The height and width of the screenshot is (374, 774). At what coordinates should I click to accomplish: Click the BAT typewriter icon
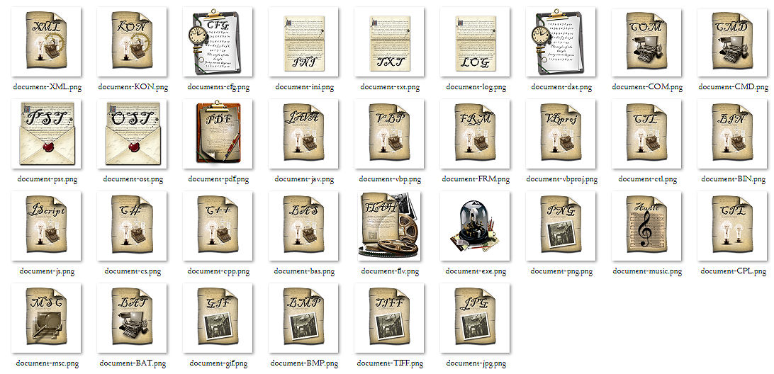tap(132, 318)
